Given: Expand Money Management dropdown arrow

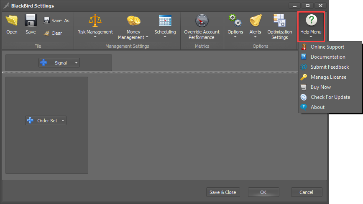Looking at the screenshot, I should [x=147, y=37].
